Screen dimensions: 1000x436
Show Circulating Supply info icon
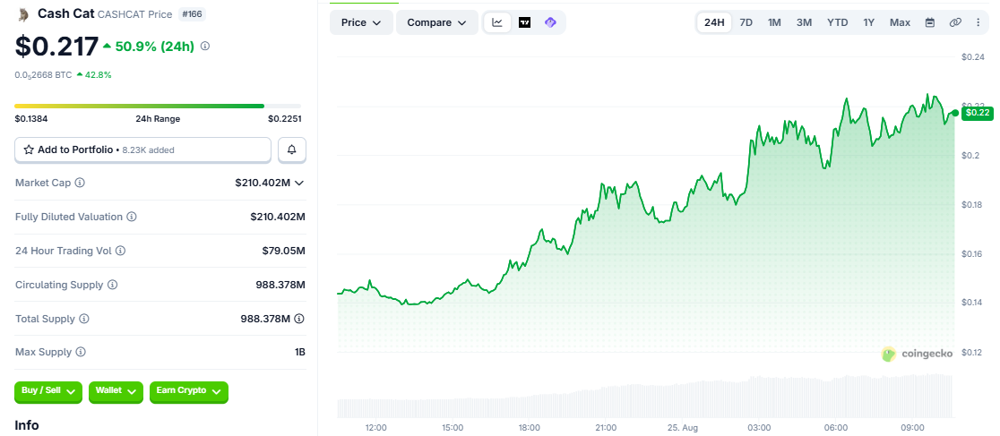tap(112, 285)
